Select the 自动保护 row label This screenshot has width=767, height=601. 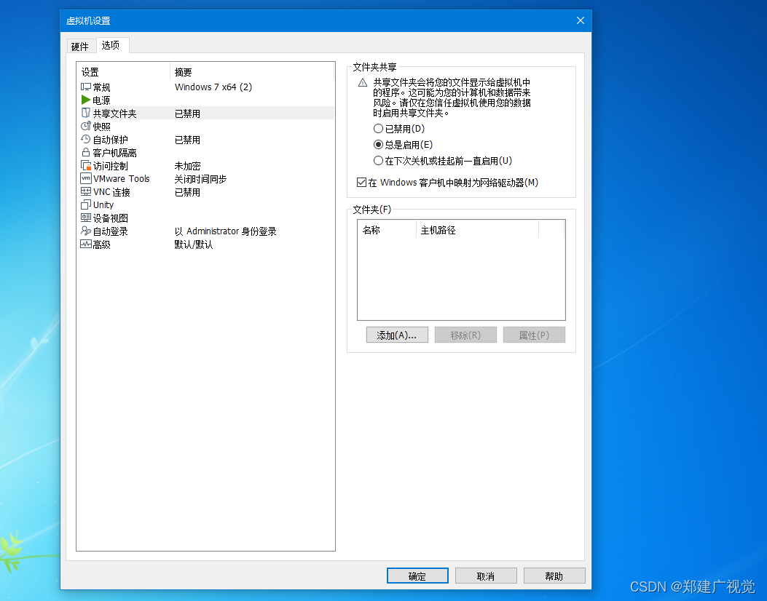[x=111, y=140]
